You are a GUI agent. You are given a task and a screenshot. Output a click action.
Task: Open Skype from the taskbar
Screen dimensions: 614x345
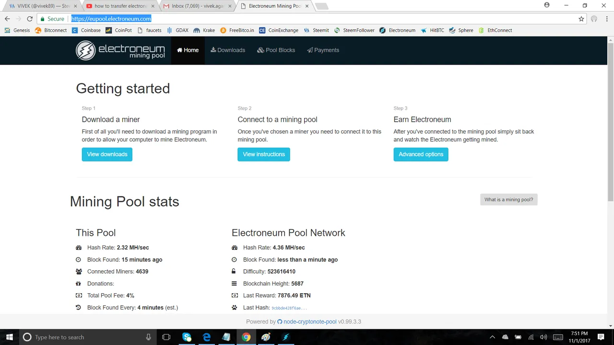click(187, 337)
